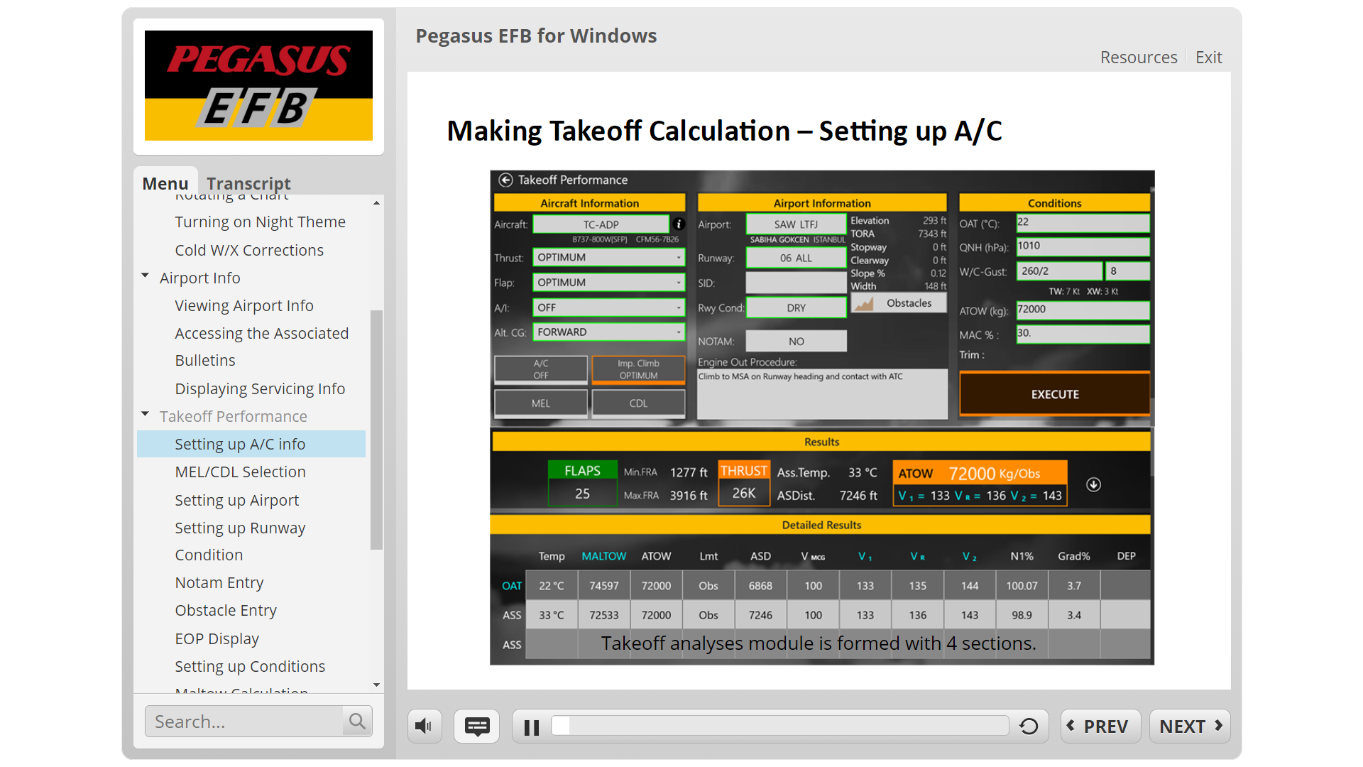
Task: Toggle the Imp. Climb OPTIMUM button
Action: 638,369
